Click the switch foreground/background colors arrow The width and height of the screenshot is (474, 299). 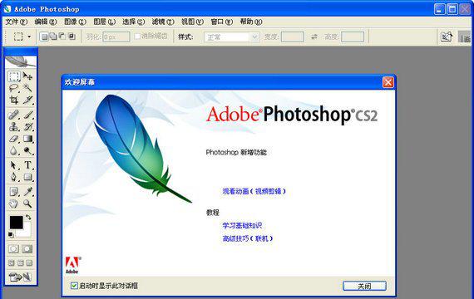28,217
